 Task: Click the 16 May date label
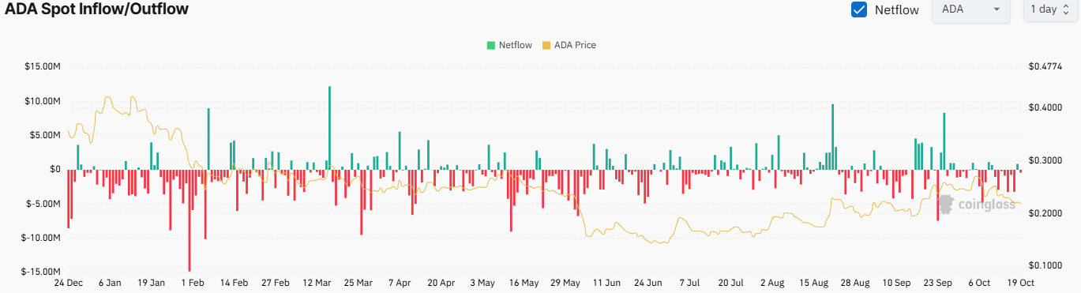pos(524,283)
